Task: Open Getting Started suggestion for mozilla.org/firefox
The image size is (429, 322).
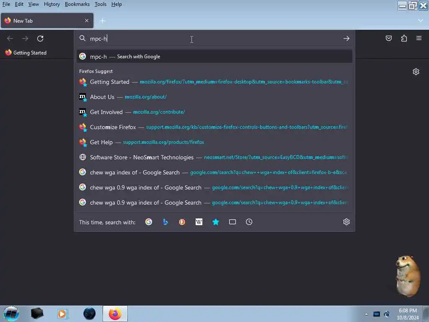Action: (x=214, y=82)
